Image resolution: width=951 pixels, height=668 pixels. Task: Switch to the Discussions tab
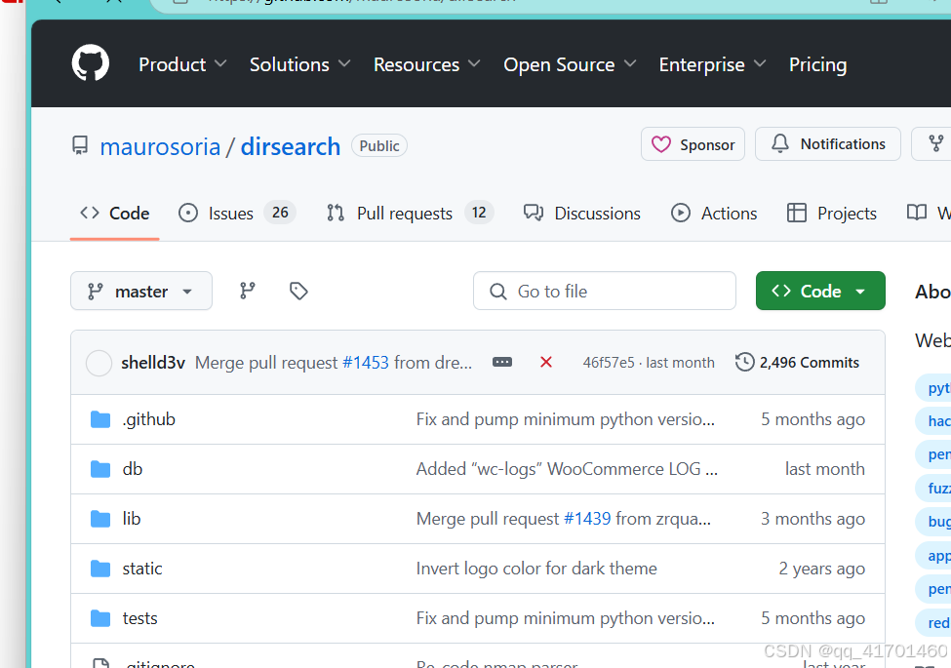[581, 214]
